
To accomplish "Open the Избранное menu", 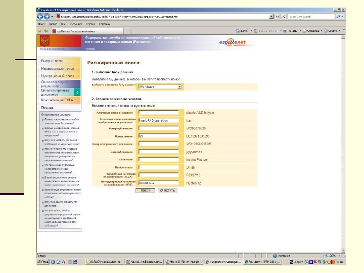I will click(76, 24).
